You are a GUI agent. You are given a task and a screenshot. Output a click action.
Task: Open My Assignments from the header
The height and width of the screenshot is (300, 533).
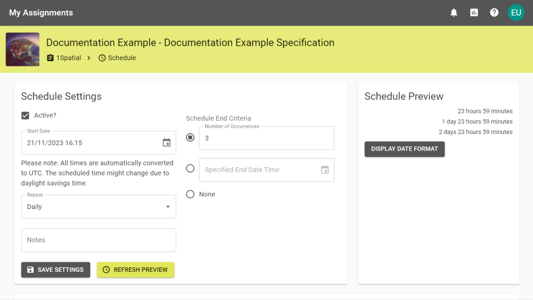tap(41, 13)
